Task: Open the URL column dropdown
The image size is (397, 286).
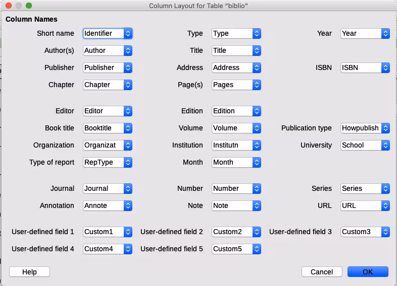Action: [x=365, y=206]
